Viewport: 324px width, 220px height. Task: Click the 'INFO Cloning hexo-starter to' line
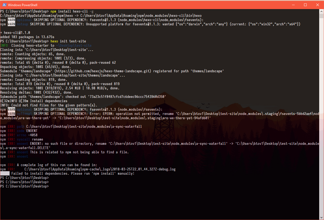pyautogui.click(x=46, y=46)
